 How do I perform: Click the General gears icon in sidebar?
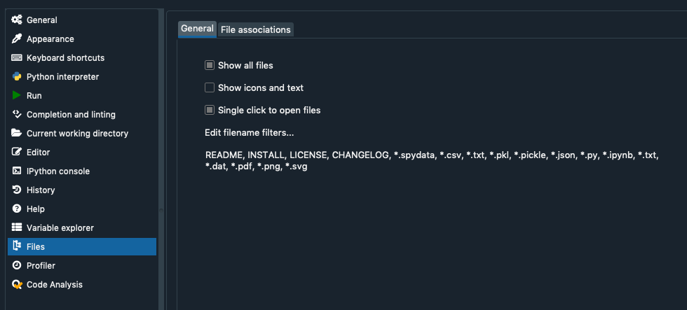tap(17, 20)
